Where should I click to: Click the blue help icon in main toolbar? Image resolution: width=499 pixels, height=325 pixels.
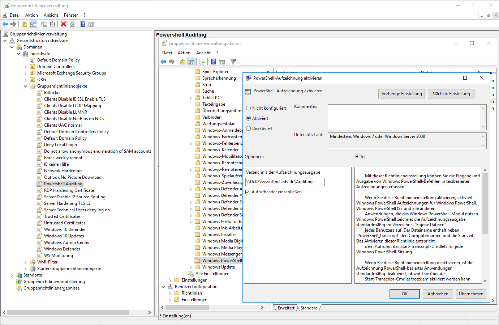83,24
